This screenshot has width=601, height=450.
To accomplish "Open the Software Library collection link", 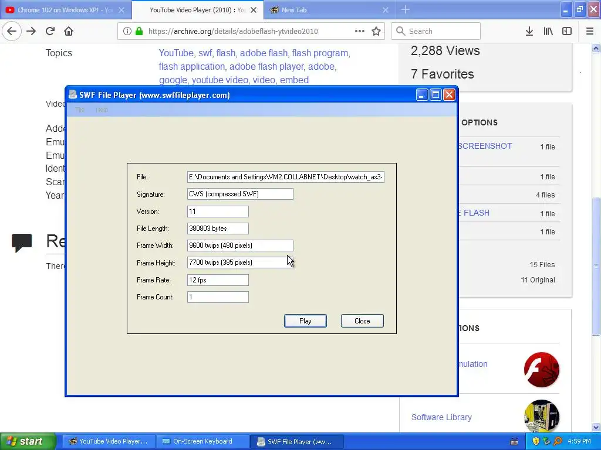I will click(441, 417).
